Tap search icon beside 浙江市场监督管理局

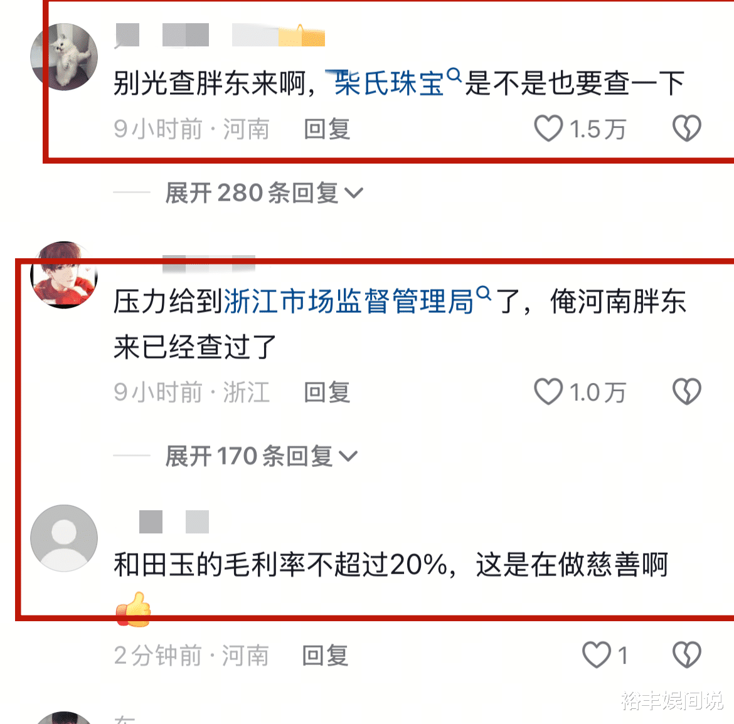pyautogui.click(x=484, y=294)
